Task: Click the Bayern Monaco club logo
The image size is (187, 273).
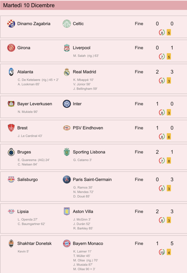Action: (x=67, y=244)
